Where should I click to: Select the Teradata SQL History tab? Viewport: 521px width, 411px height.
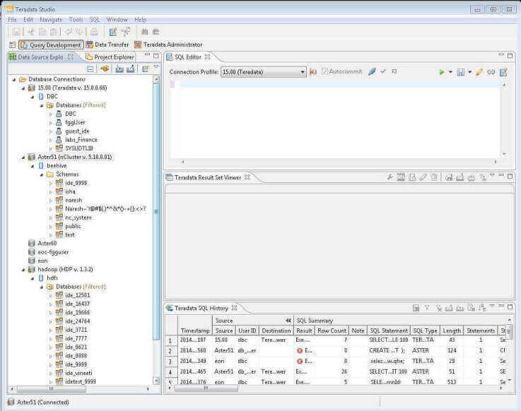pyautogui.click(x=201, y=308)
